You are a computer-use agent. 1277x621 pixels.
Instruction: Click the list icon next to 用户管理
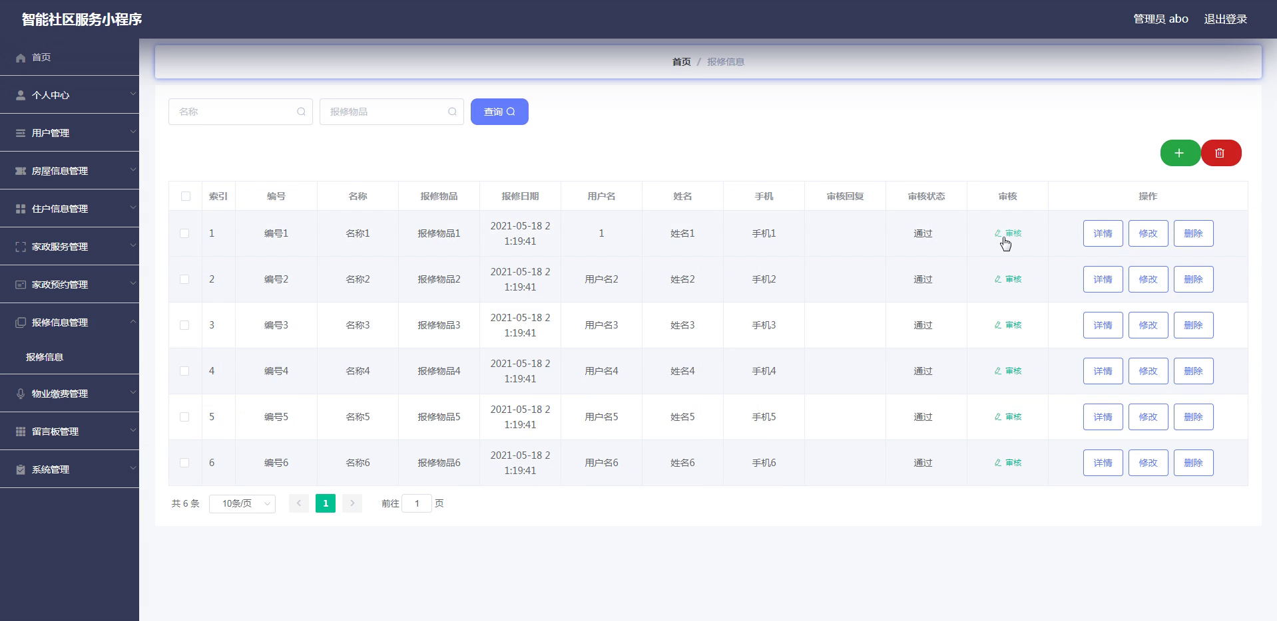click(x=21, y=133)
